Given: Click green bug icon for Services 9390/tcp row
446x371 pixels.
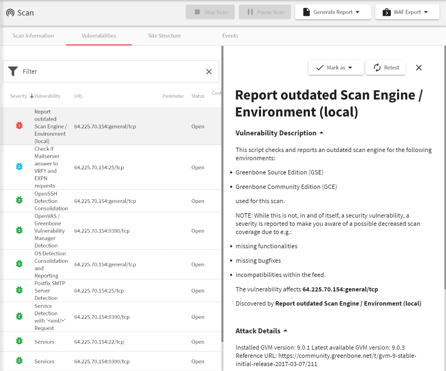Looking at the screenshot, I should pos(19,361).
